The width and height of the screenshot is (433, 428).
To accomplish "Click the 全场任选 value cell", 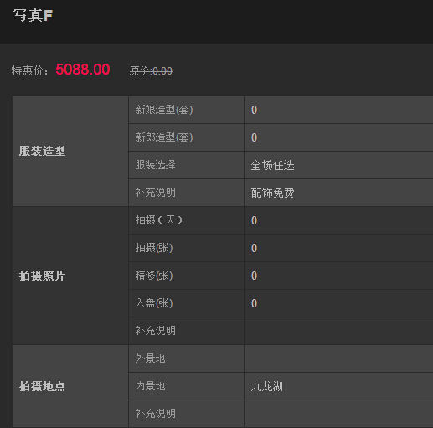I will tap(339, 165).
